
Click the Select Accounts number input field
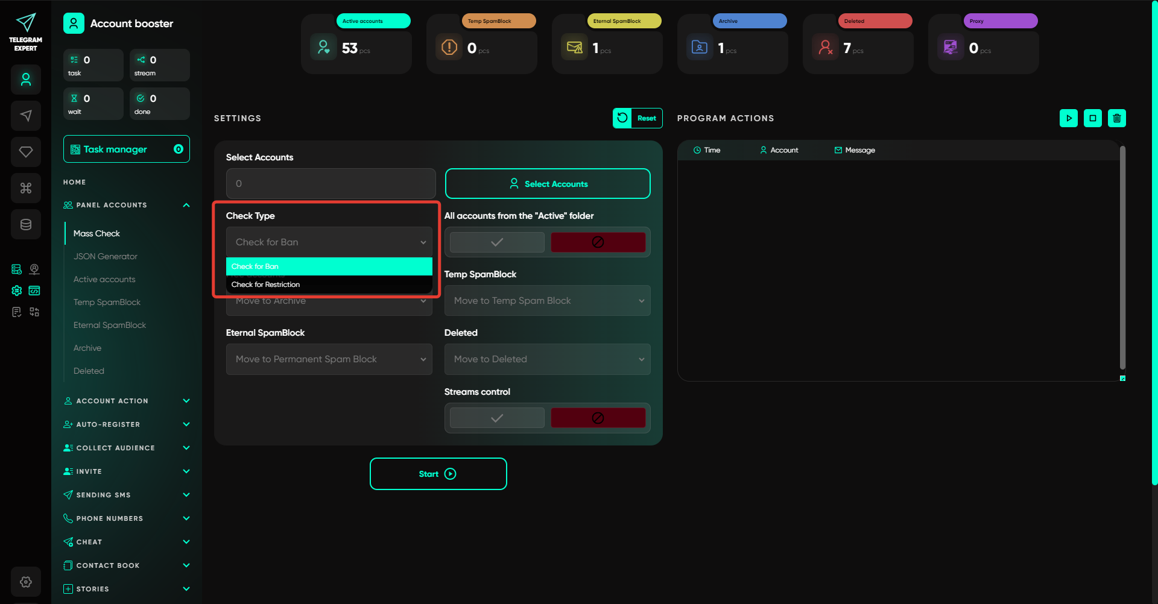pos(331,184)
